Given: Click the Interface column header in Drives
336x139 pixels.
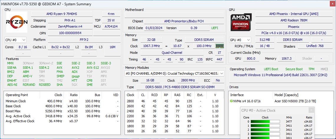Looking at the screenshot, I should 237,95.
